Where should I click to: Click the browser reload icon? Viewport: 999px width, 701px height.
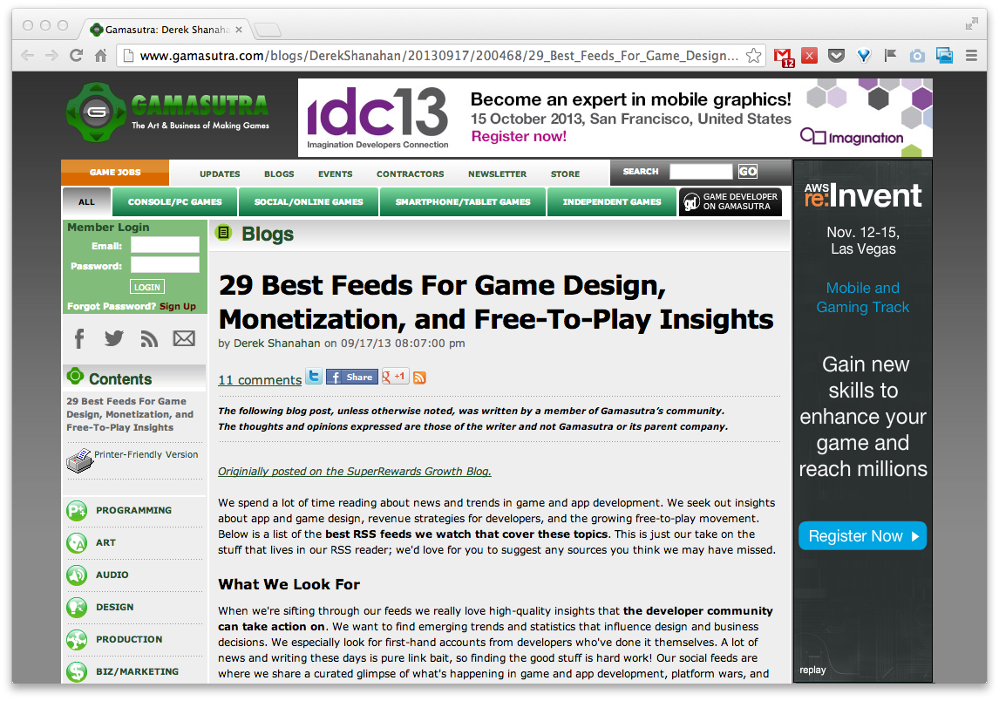[77, 56]
